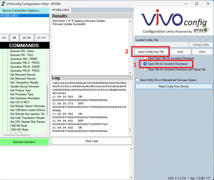The height and width of the screenshot is (180, 214).
Task: Click the Open Config From File button
Action: pos(151,52)
